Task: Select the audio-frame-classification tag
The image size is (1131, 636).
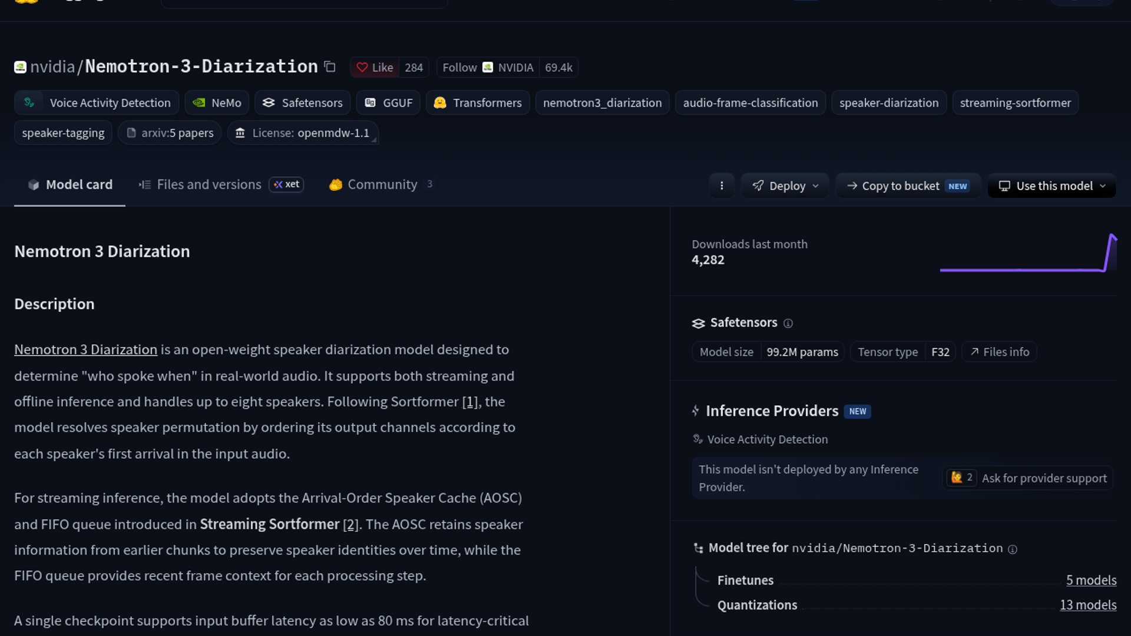Action: (750, 103)
